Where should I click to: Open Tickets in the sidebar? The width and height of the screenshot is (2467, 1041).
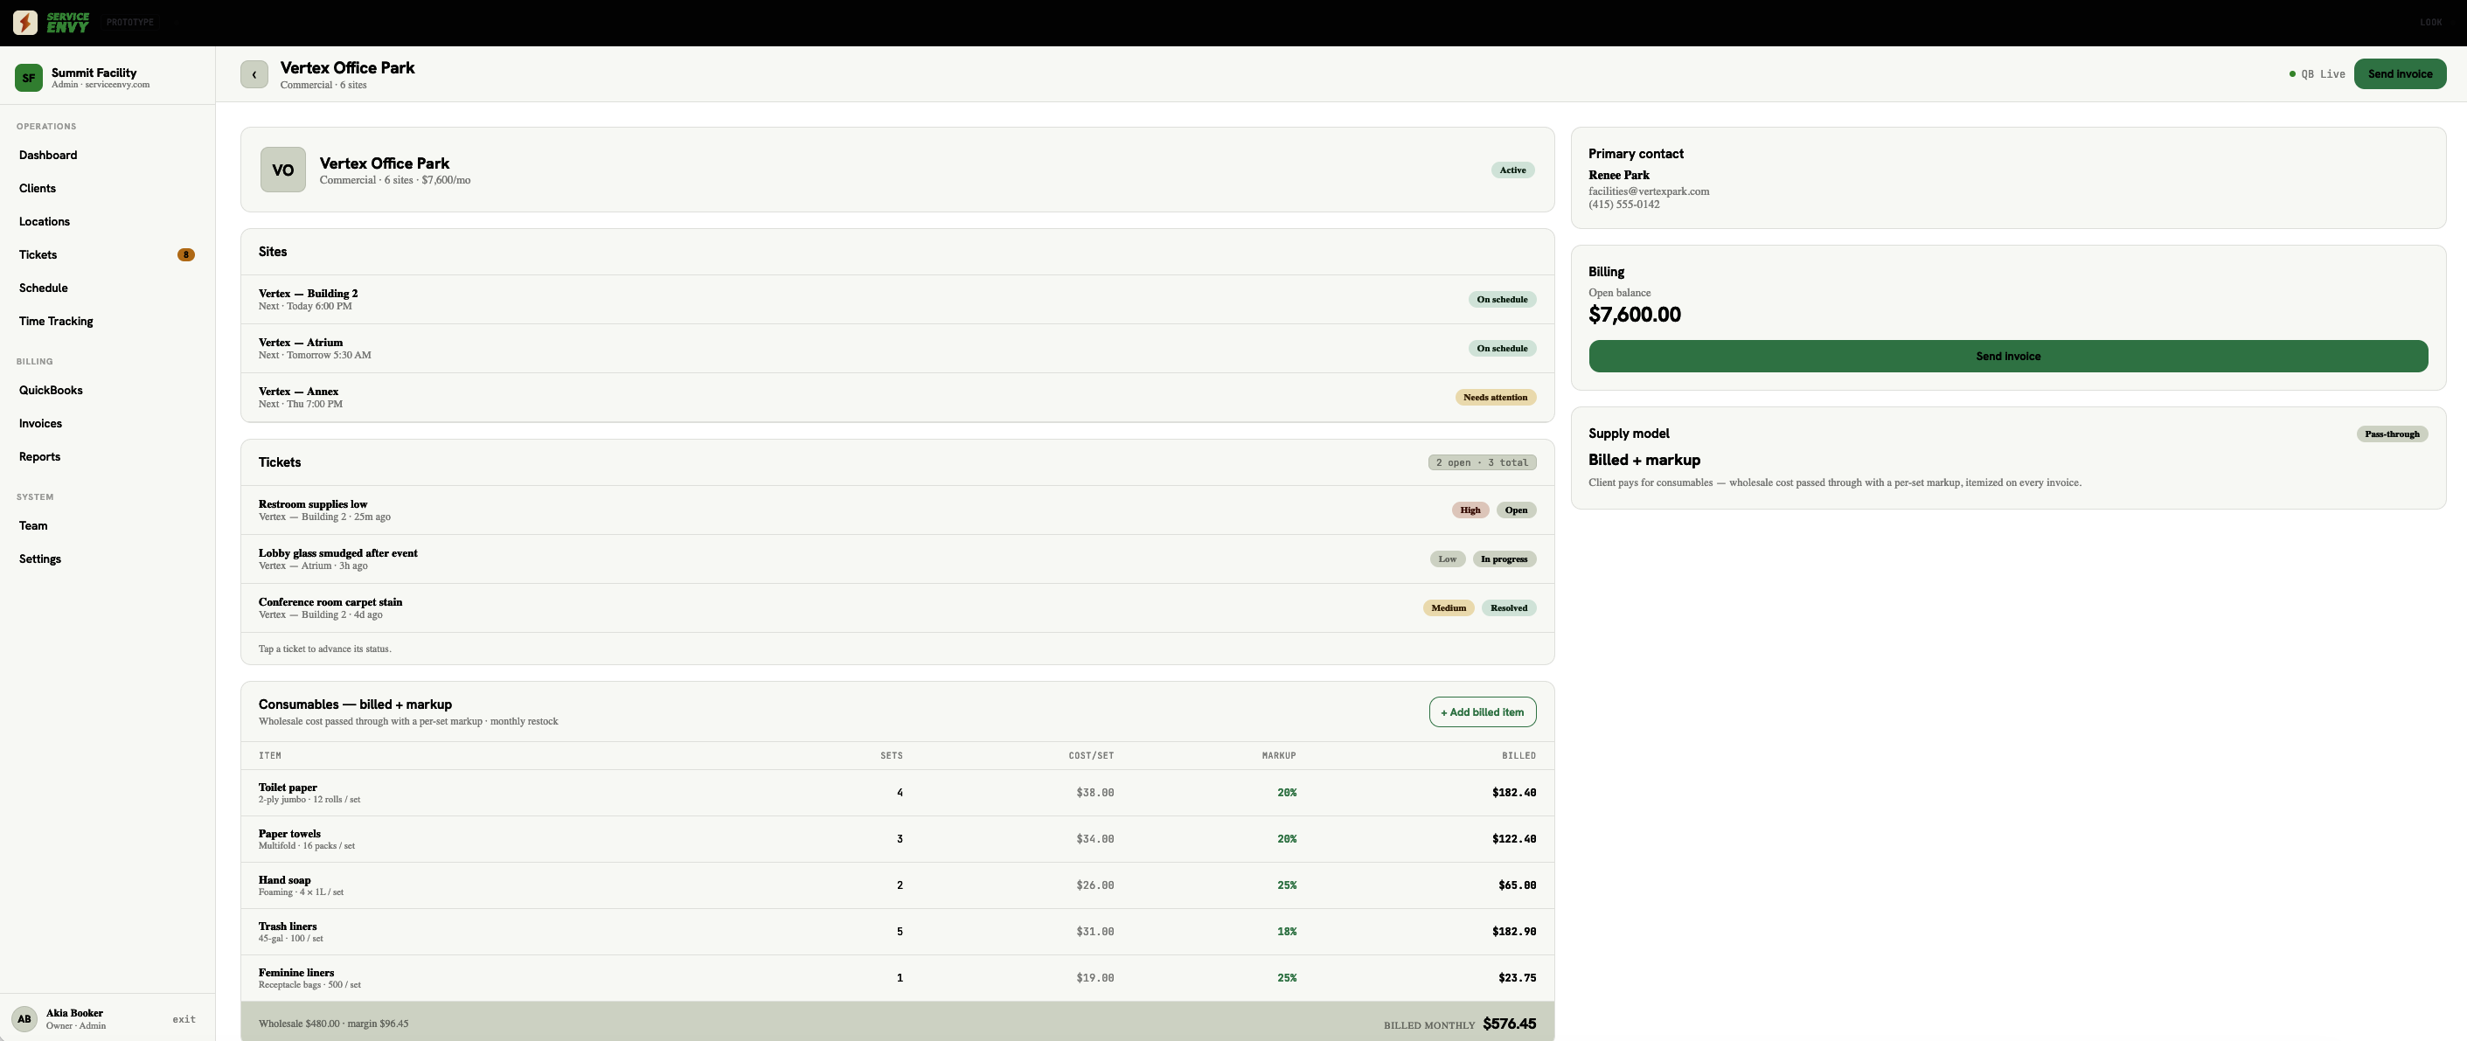coord(108,254)
